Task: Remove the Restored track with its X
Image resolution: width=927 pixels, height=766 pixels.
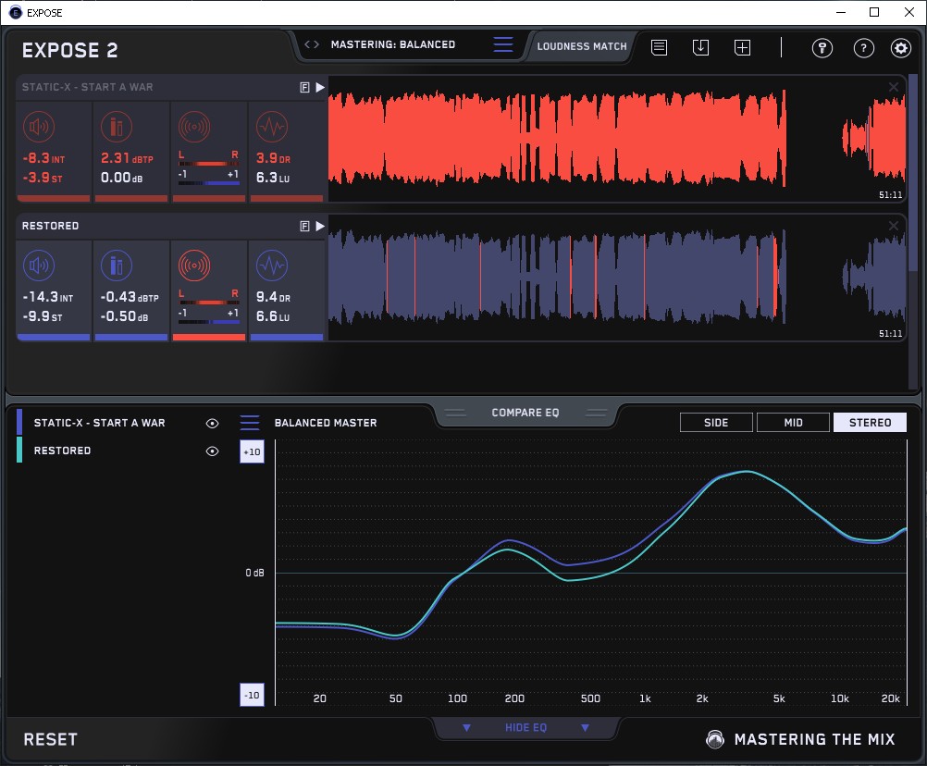Action: [894, 226]
